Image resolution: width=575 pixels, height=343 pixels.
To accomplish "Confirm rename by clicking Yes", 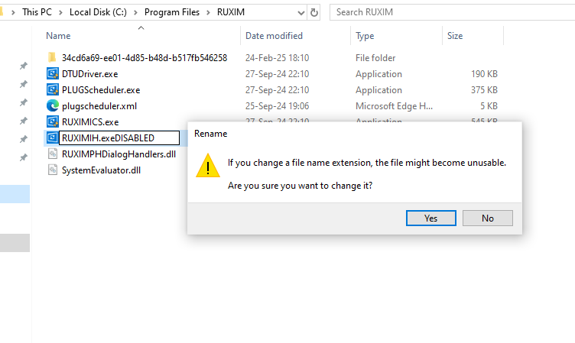I will 431,218.
